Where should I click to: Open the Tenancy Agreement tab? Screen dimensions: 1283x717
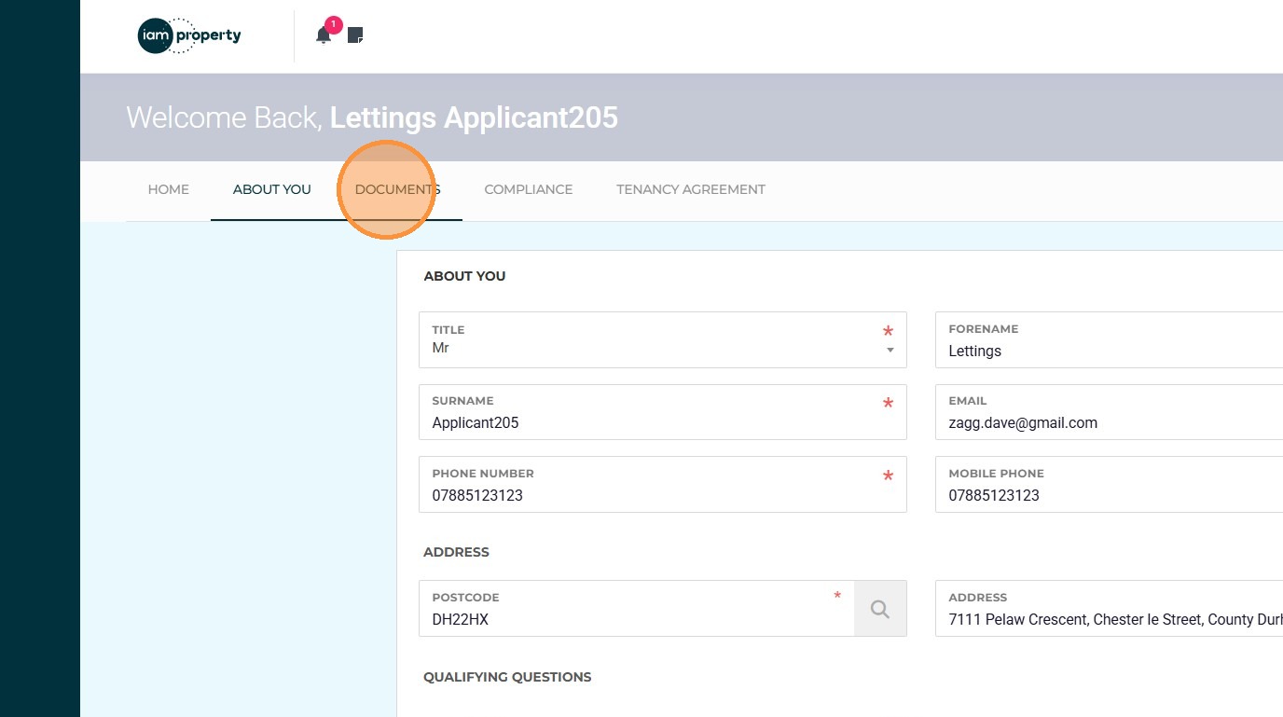[690, 189]
